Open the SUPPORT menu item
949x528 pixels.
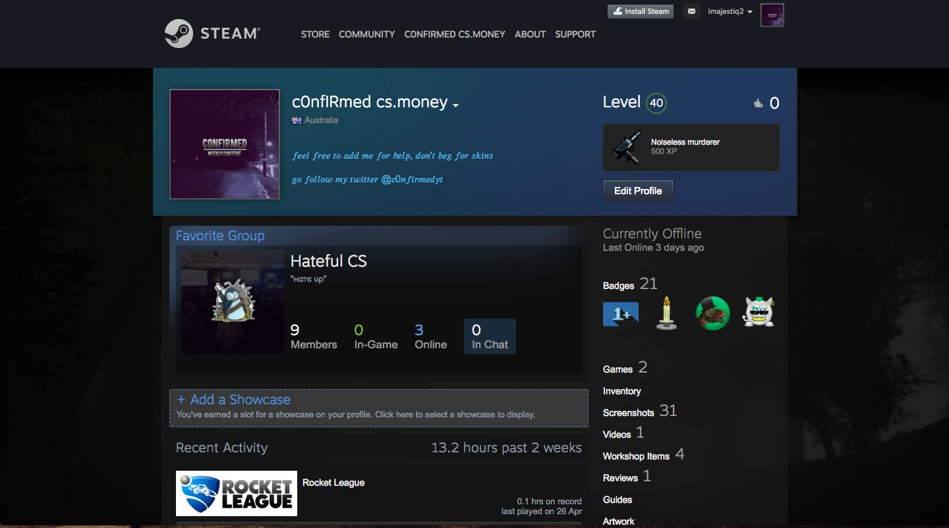575,34
